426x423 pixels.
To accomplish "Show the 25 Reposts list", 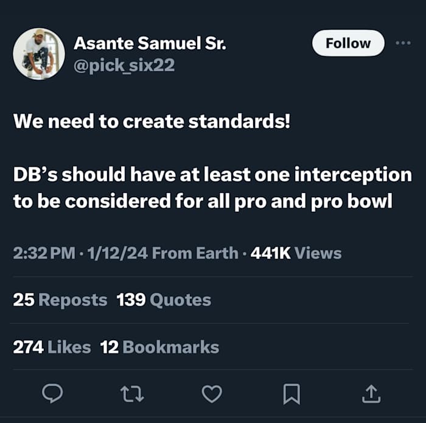I will (x=60, y=300).
